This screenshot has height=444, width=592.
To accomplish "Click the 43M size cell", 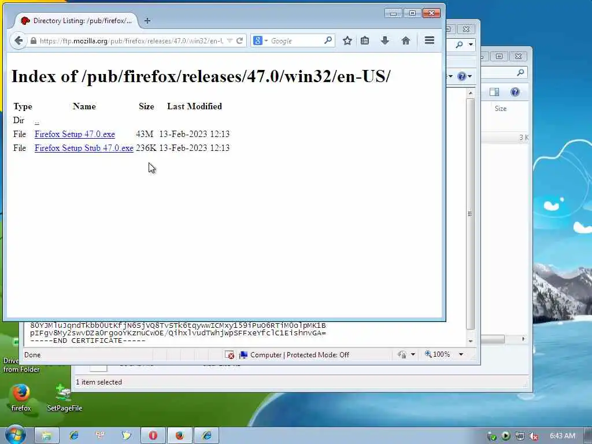I will (144, 134).
